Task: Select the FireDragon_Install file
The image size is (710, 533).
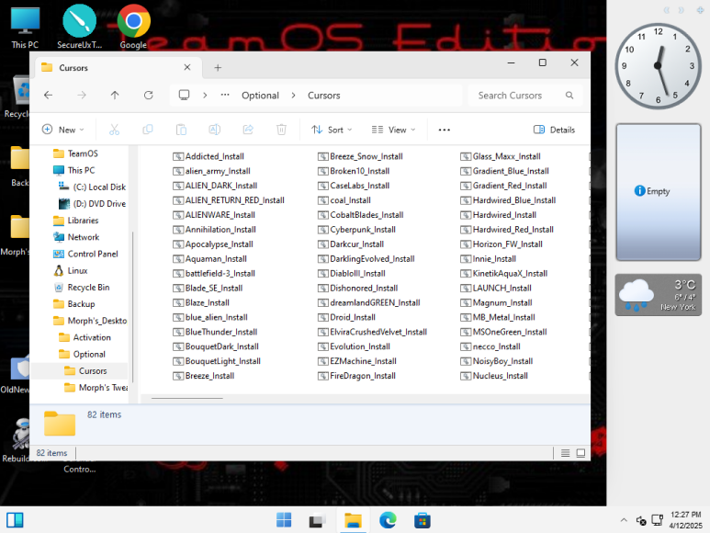Action: [356, 376]
